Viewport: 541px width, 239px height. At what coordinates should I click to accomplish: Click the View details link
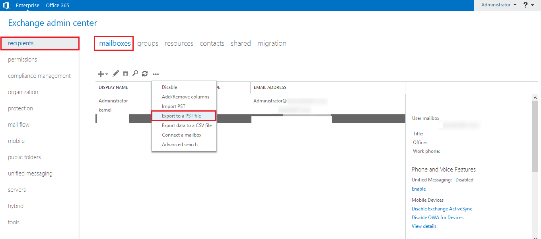pos(424,226)
